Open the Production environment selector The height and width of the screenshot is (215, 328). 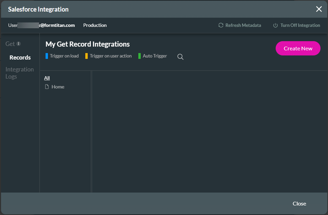pos(95,25)
